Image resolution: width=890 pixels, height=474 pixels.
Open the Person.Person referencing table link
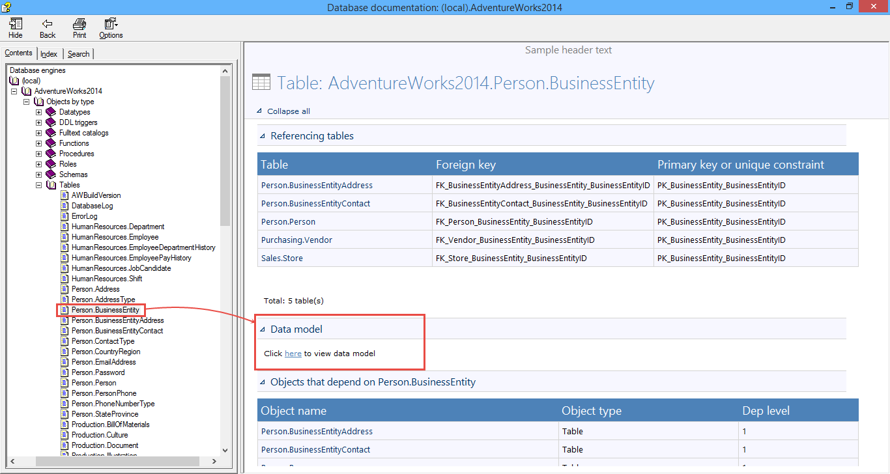click(x=288, y=222)
